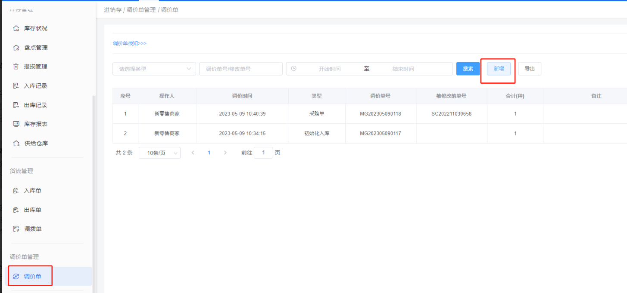Open 入库单 in the sidebar menu

click(33, 191)
